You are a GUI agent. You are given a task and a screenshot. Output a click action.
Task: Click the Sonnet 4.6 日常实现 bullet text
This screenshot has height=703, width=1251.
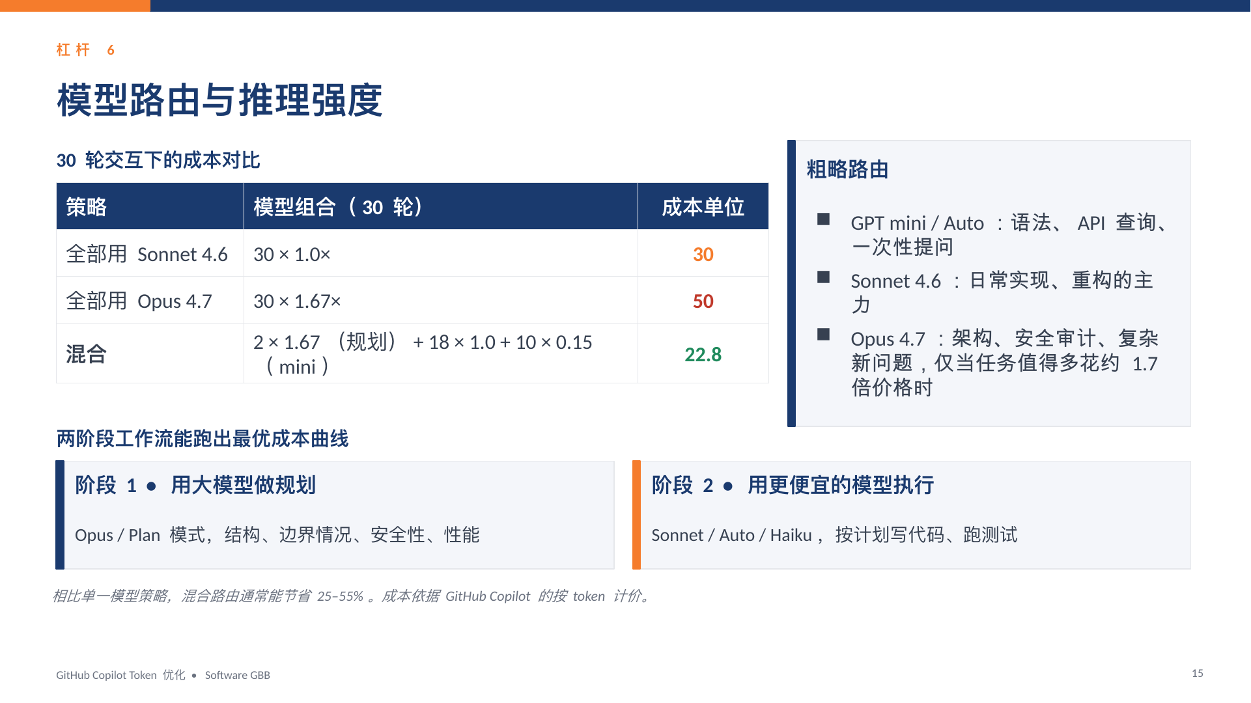tap(1002, 292)
